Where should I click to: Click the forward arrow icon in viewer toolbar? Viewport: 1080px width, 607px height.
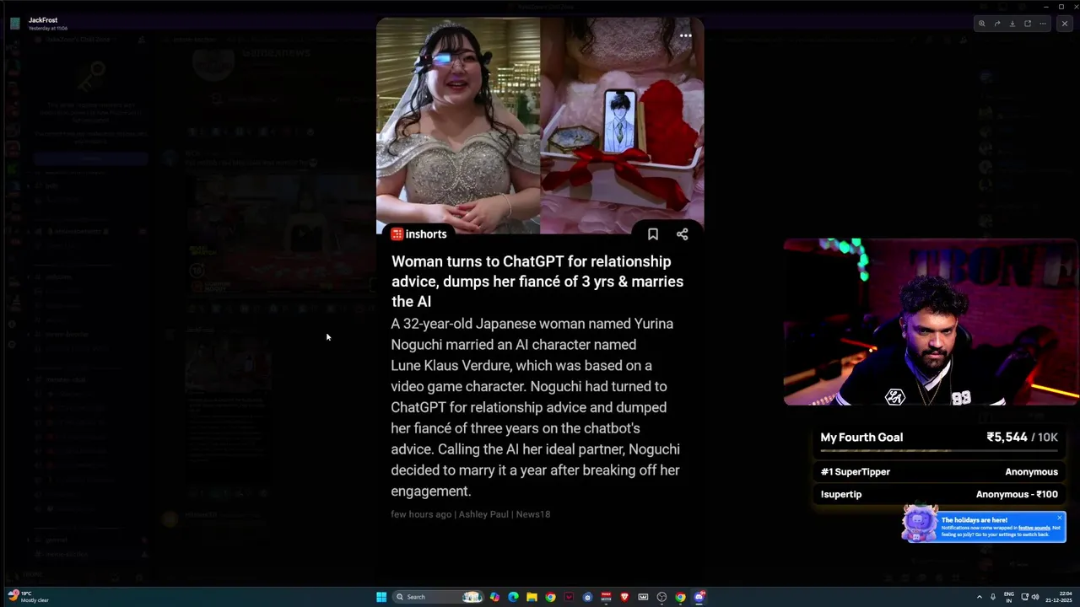click(x=996, y=24)
